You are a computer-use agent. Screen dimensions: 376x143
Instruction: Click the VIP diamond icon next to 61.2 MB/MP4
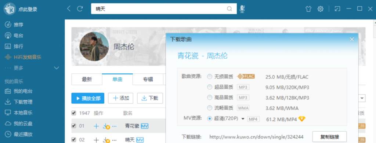coord(302,118)
